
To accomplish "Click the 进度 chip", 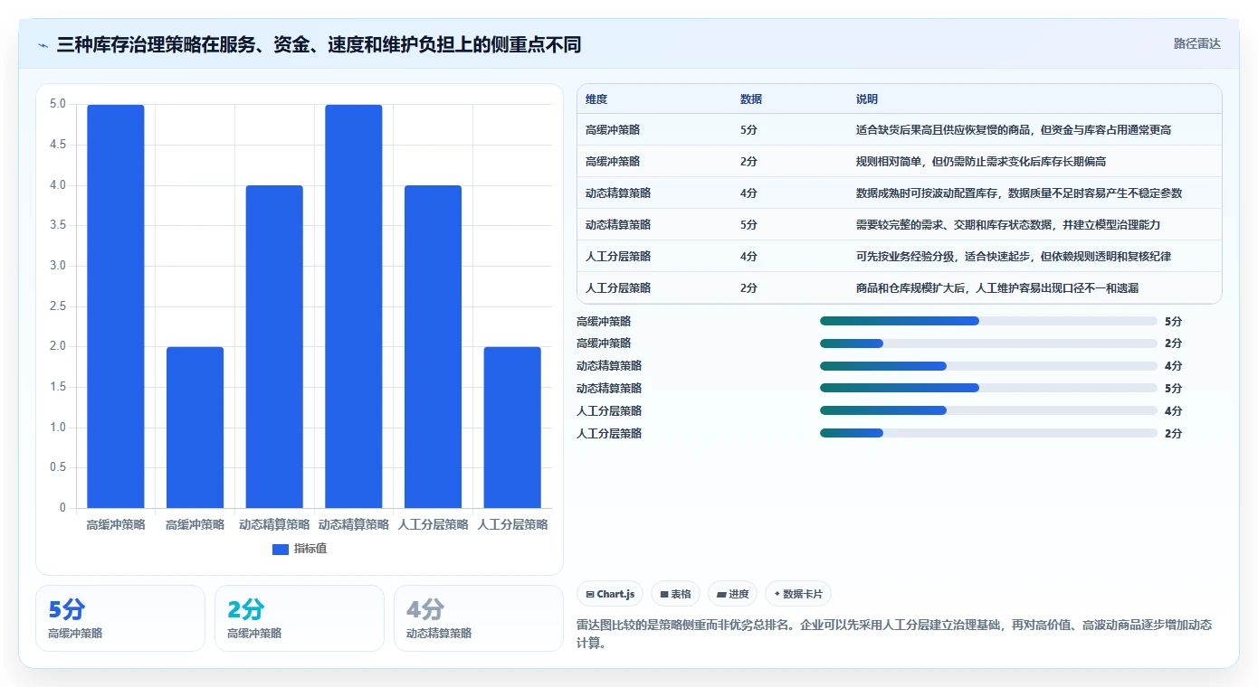I will [x=732, y=594].
